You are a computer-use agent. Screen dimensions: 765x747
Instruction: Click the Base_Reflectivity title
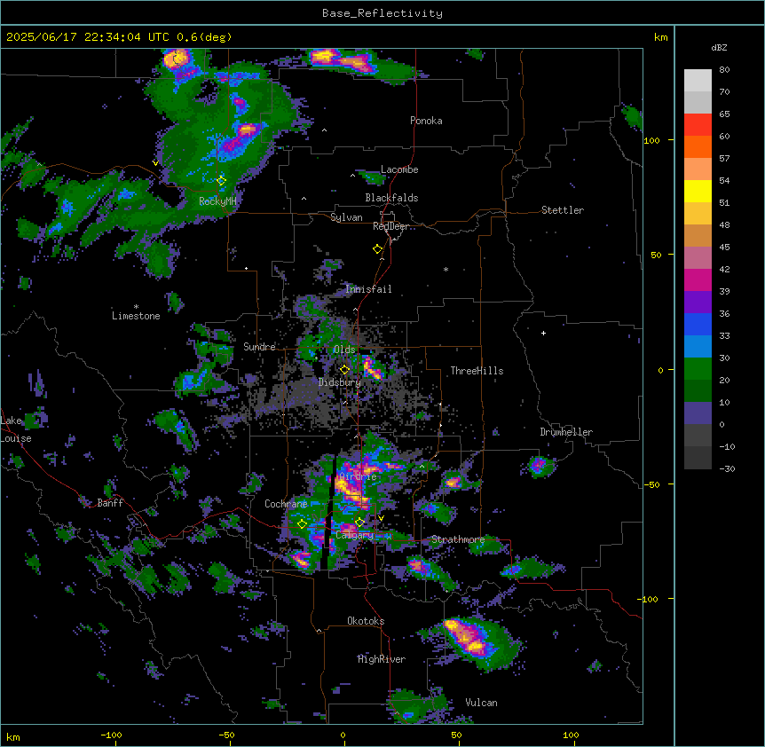click(x=382, y=13)
